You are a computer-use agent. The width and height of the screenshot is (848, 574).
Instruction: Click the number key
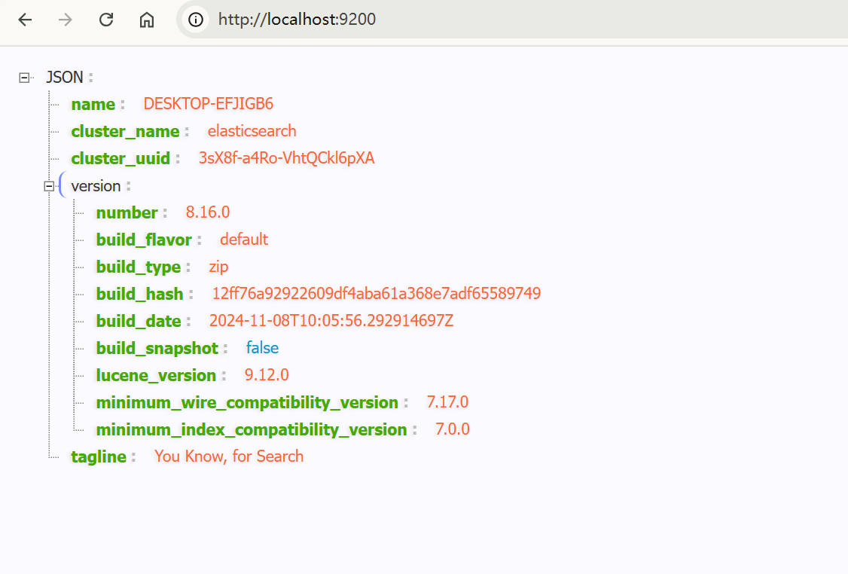(x=127, y=212)
